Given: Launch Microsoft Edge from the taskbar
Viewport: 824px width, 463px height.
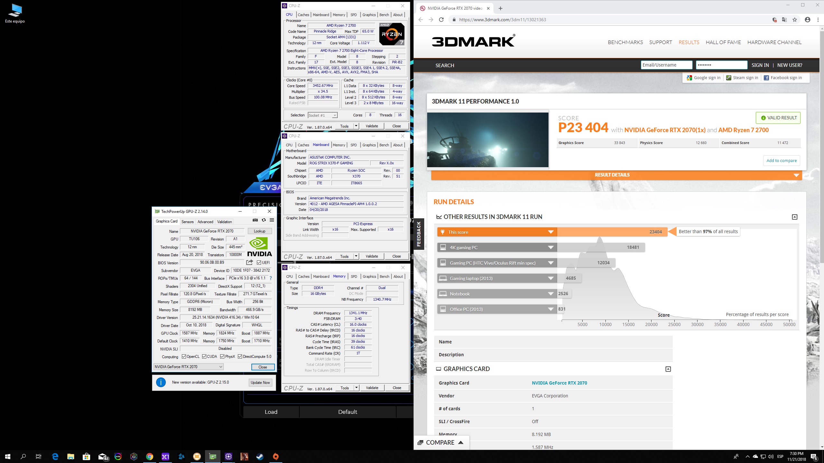Looking at the screenshot, I should (55, 456).
